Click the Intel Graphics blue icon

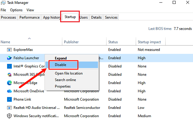(9, 66)
